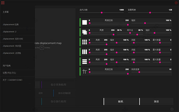Click 间距 handle in 3x3 grid row

pos(134,43)
